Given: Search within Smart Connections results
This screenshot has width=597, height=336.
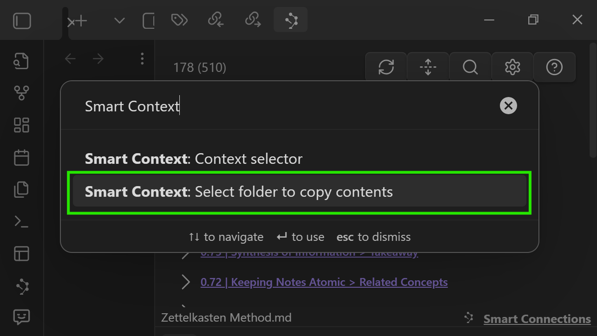Looking at the screenshot, I should pyautogui.click(x=470, y=67).
